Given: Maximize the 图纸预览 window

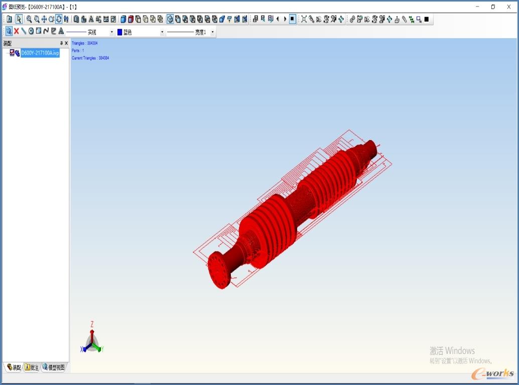Looking at the screenshot, I should [493, 7].
